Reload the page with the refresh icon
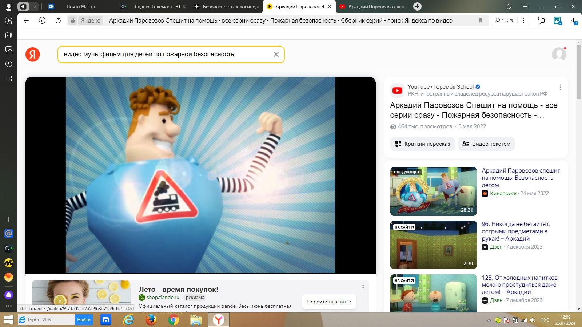This screenshot has height=327, width=582. 58,20
